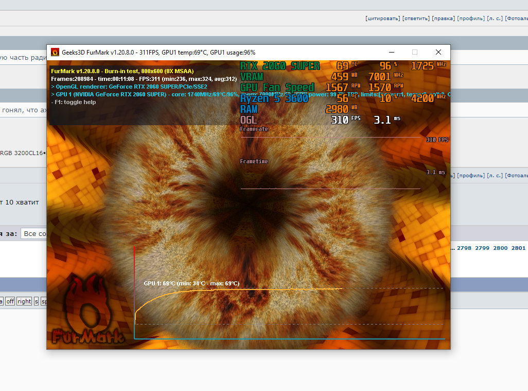Open [л. с.] link beside the [правка] row
This screenshot has width=528, height=391.
point(495,18)
